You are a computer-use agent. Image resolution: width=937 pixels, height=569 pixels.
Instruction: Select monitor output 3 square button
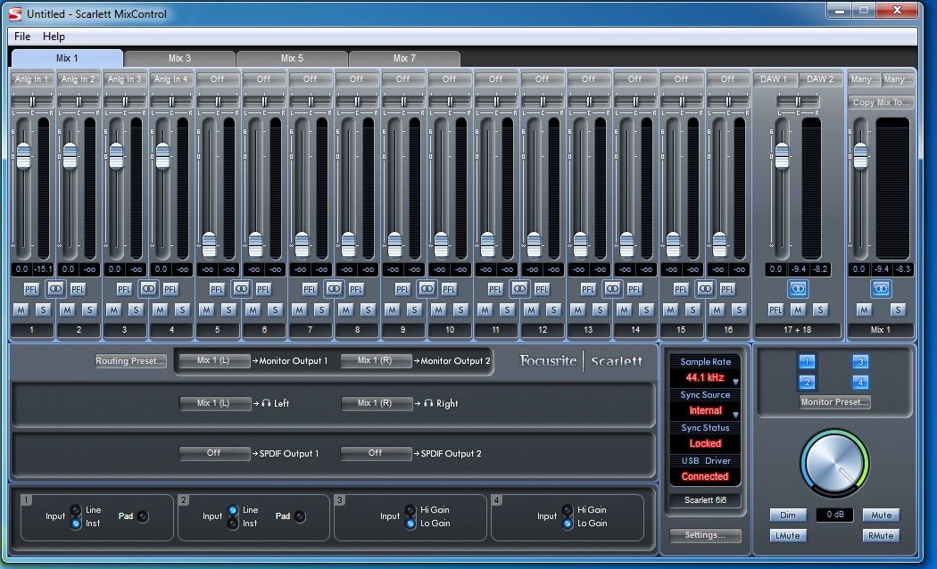tap(860, 361)
